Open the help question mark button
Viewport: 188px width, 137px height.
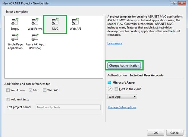pos(174,3)
